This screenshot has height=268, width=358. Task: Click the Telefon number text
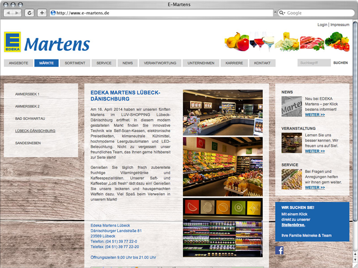pyautogui.click(x=114, y=241)
